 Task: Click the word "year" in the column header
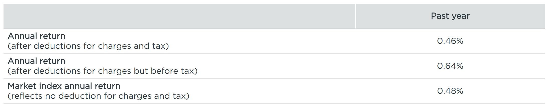460,16
